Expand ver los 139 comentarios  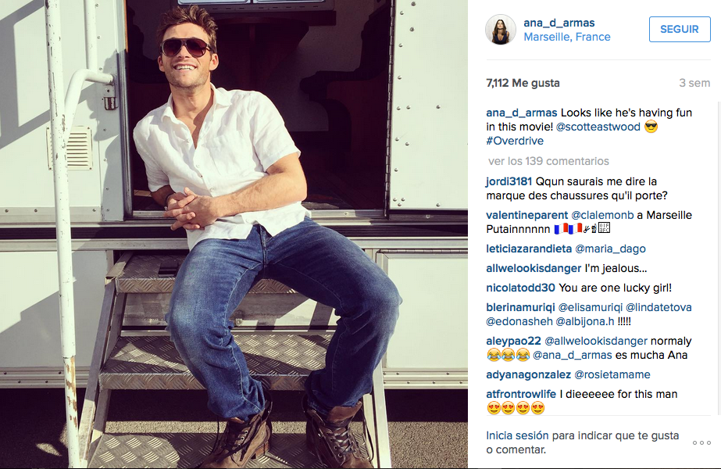548,161
